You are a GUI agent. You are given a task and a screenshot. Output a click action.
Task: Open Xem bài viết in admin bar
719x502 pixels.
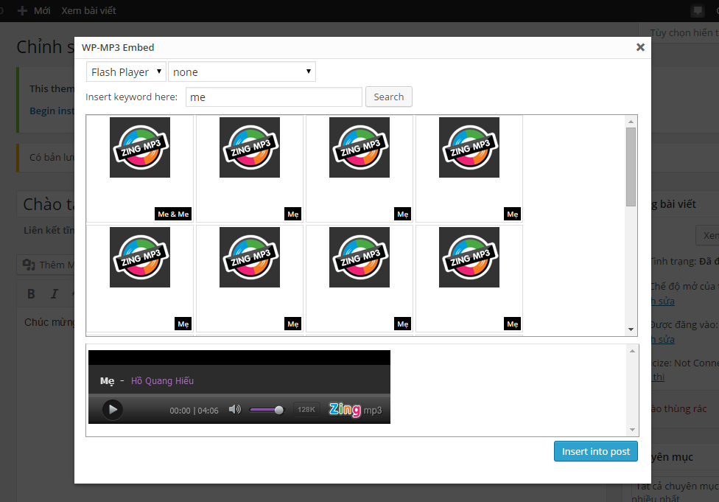(x=88, y=10)
